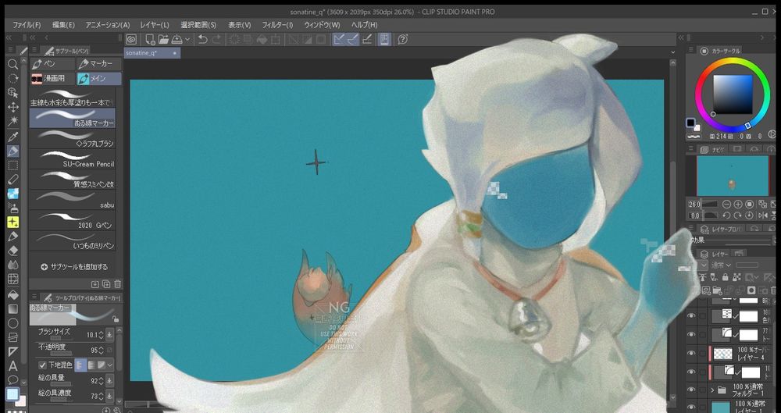781x413 pixels.
Task: Click the New document icon
Action: pos(150,39)
